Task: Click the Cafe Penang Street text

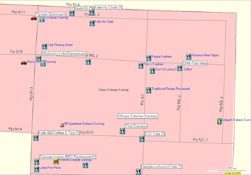Action: point(60,45)
